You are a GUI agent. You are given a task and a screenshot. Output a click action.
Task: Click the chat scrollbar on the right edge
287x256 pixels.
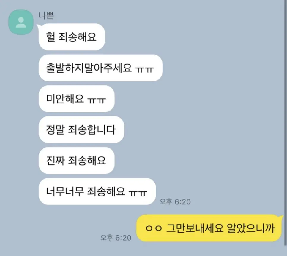(286, 123)
